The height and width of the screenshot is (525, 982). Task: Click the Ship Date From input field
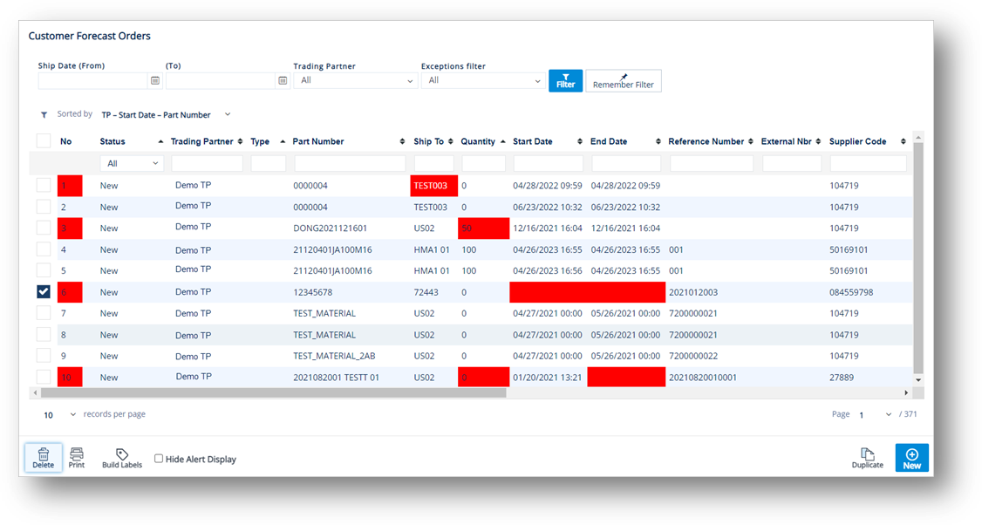tap(92, 81)
